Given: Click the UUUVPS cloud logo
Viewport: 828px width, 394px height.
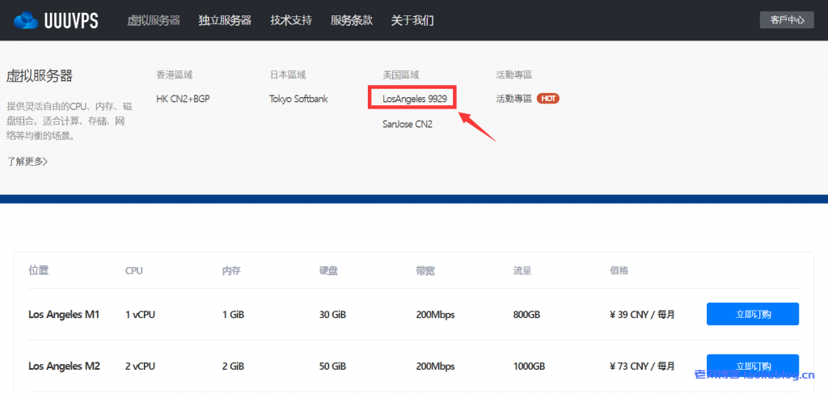Looking at the screenshot, I should [x=56, y=20].
